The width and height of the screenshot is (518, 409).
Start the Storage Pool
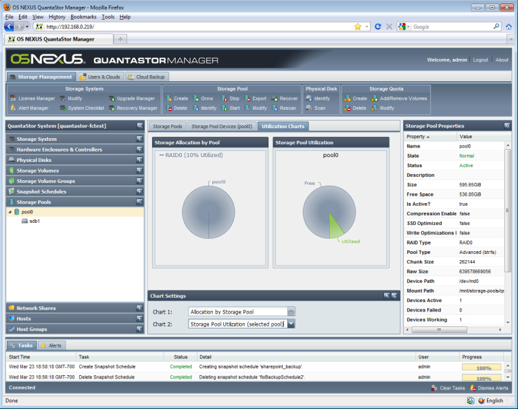click(231, 108)
